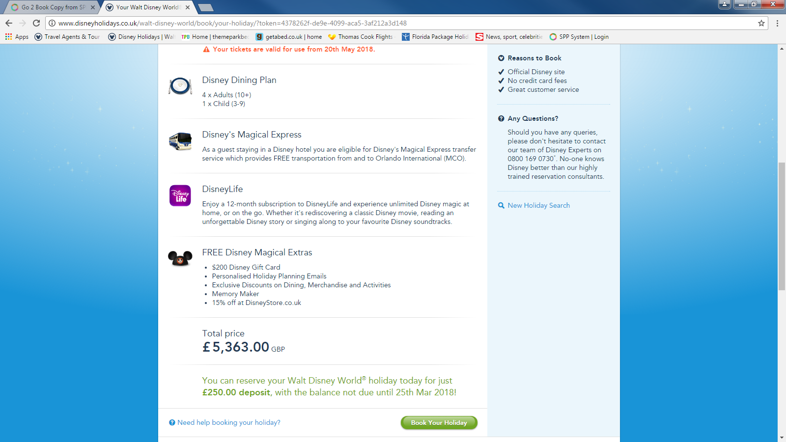Switch to the 'Go 2 Book Copy' tab
786x442 pixels.
pyautogui.click(x=52, y=7)
